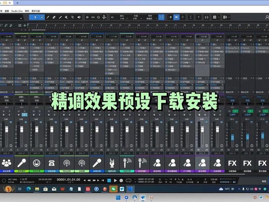Click the mixer horizontal scrollbar

coord(122,174)
